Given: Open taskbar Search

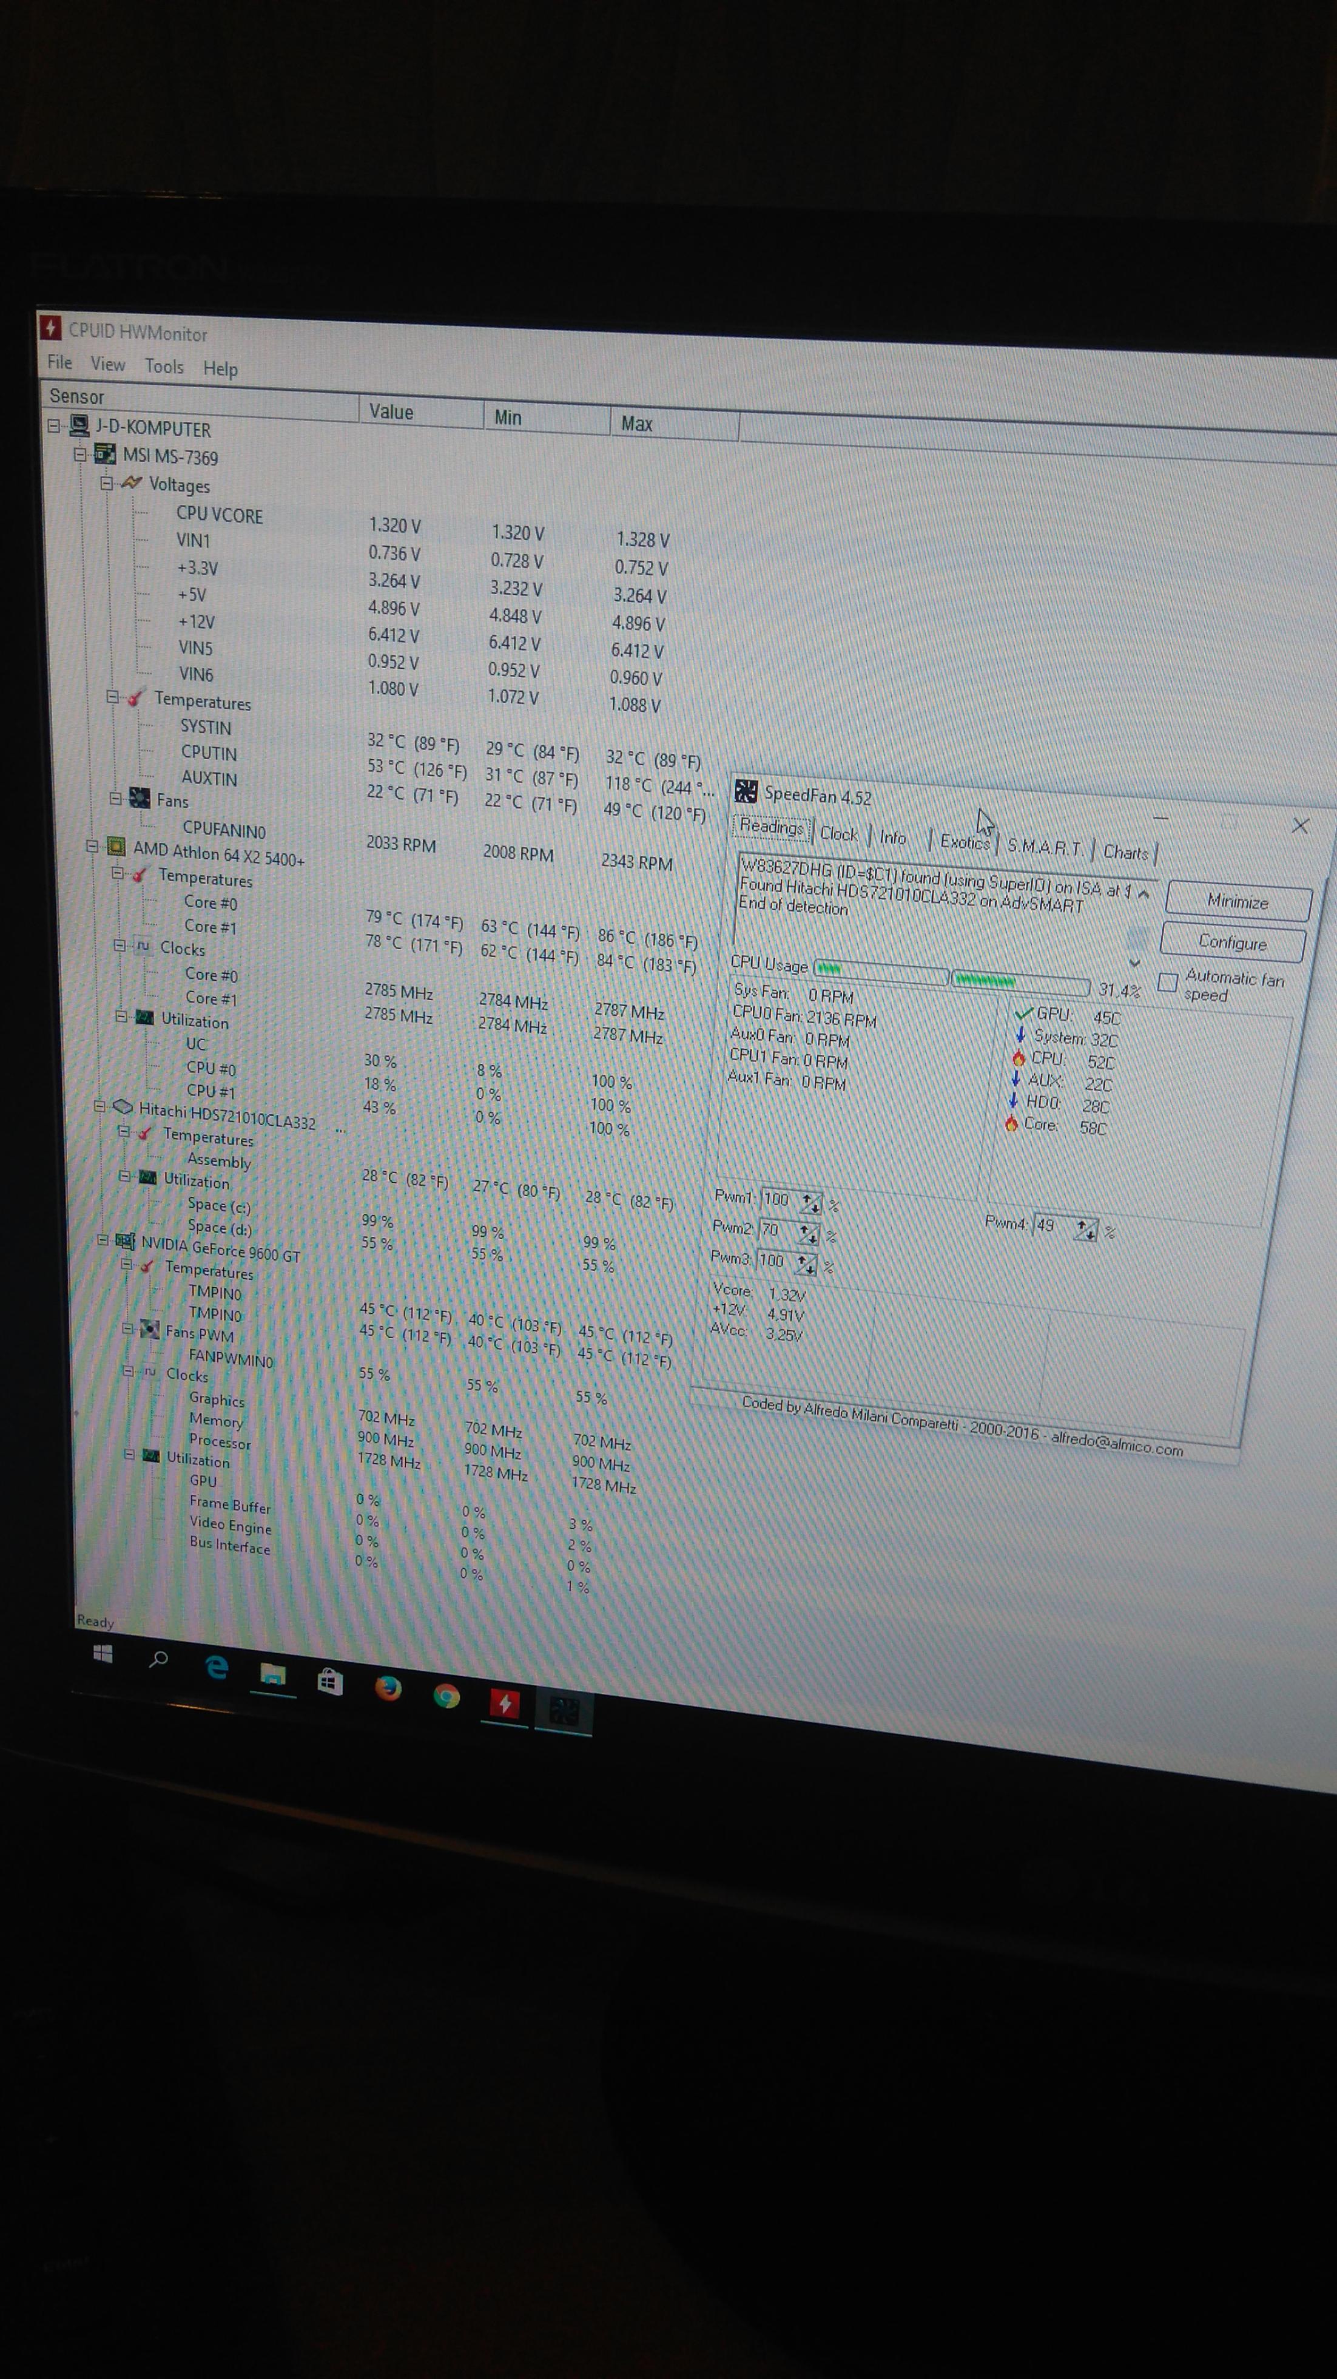Looking at the screenshot, I should (159, 1660).
